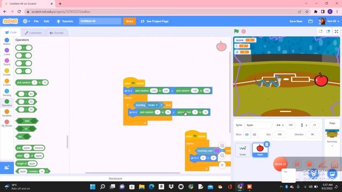The image size is (342, 192).
Task: Open the Motion block category
Action: click(7, 41)
